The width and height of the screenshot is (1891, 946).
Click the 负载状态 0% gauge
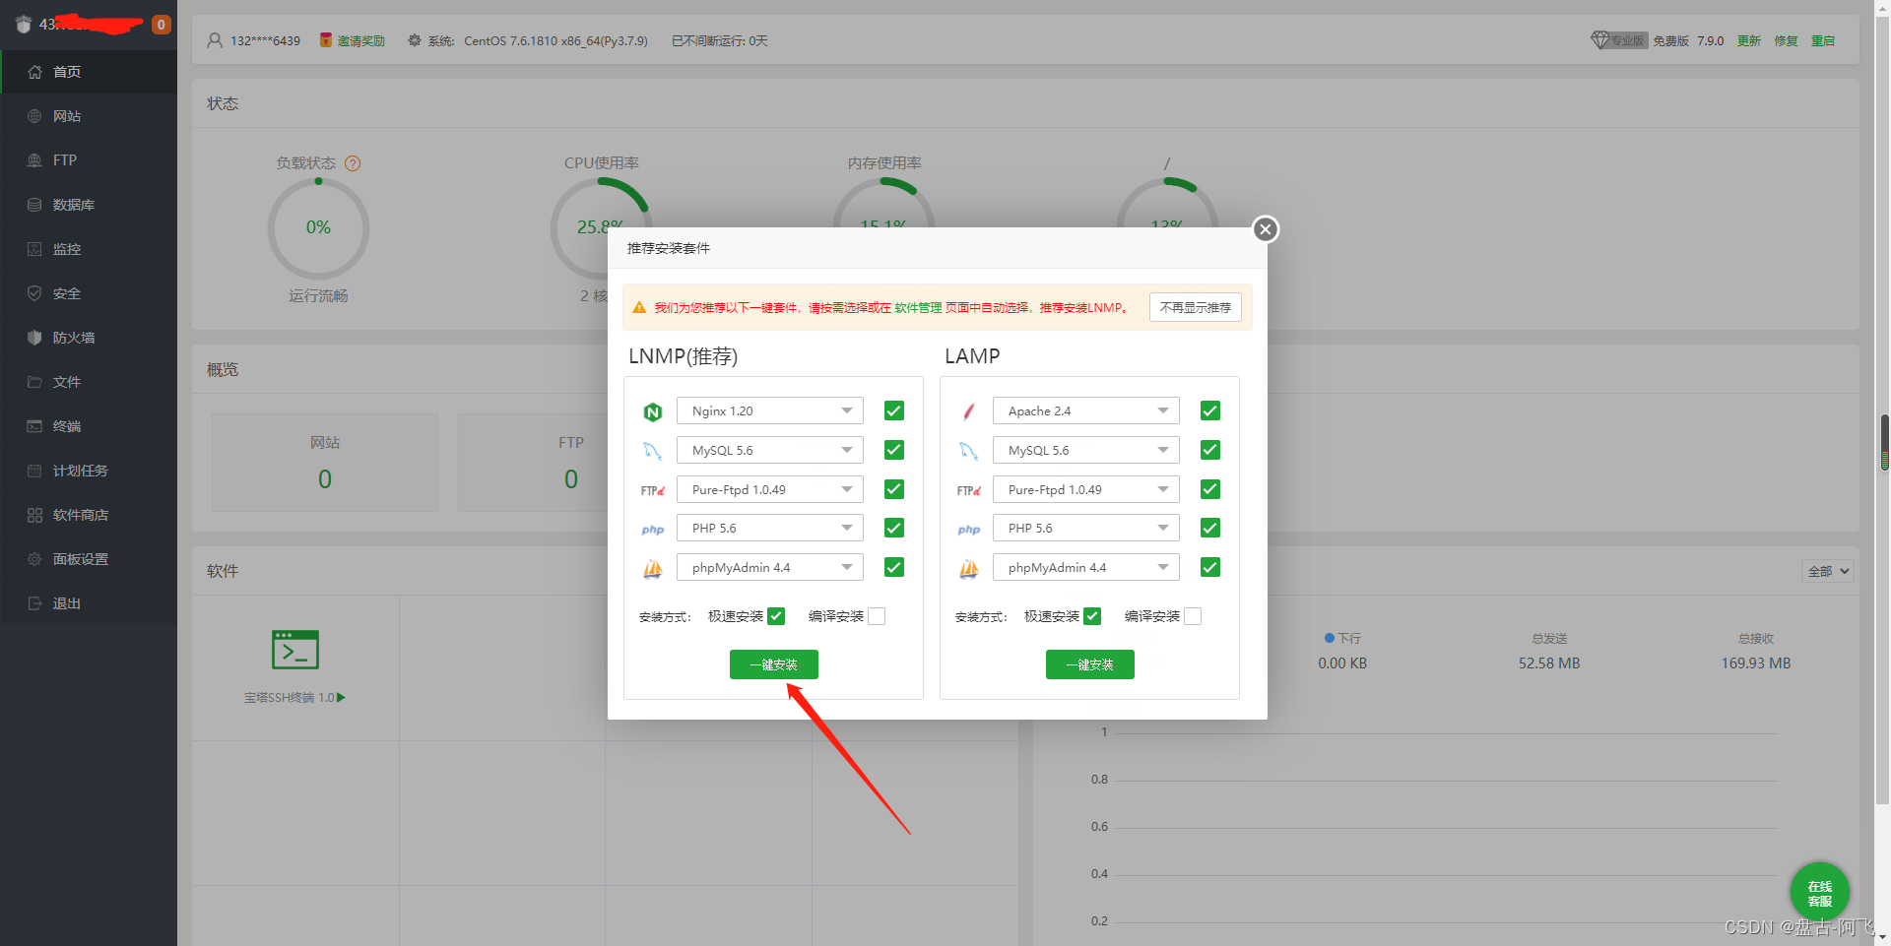pos(318,228)
